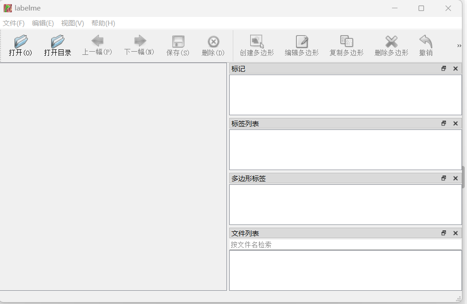Maximize the labelme window

click(x=421, y=8)
